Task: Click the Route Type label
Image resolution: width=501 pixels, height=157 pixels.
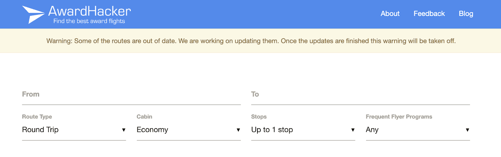Action: 37,117
